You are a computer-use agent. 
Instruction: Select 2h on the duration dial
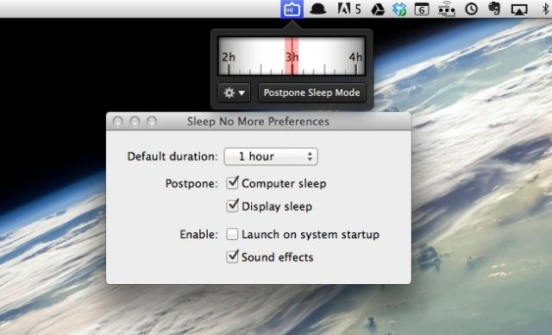(228, 57)
